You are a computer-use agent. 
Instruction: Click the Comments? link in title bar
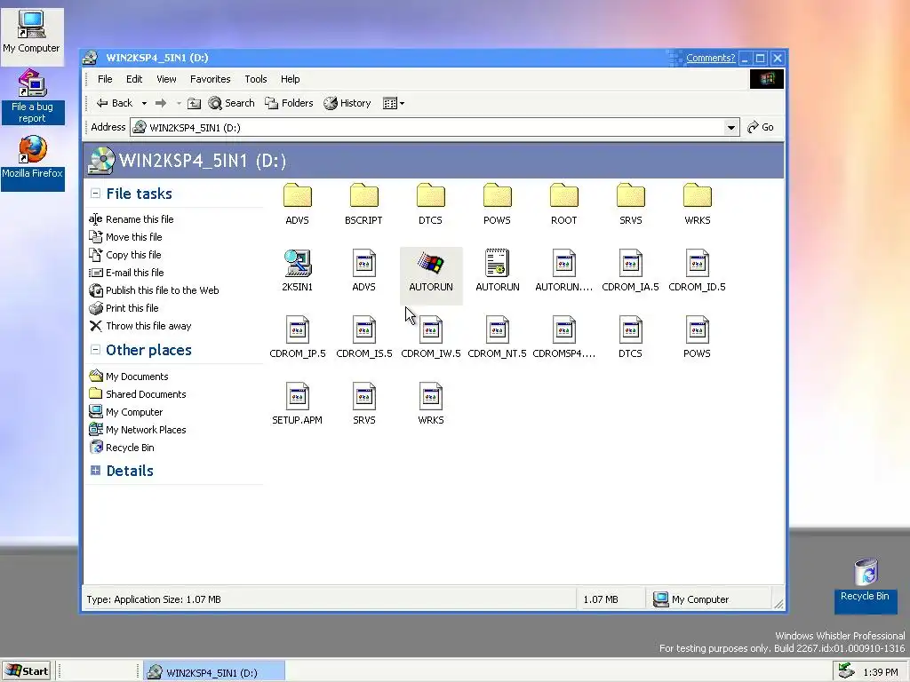pyautogui.click(x=710, y=58)
